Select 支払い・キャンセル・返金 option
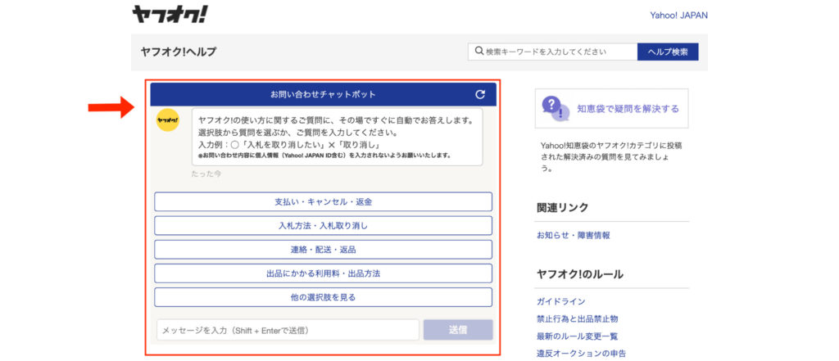 pos(323,201)
